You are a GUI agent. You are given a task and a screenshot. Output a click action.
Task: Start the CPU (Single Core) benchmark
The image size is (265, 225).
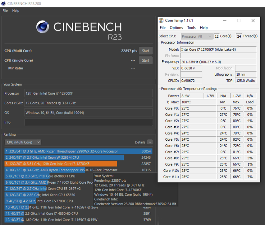(145, 60)
